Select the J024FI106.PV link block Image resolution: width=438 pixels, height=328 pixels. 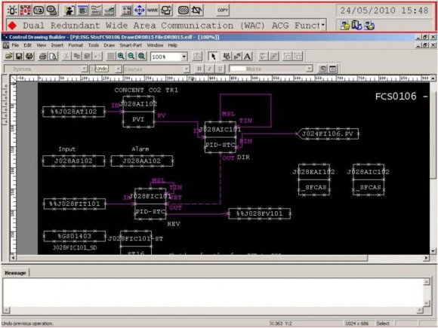(x=328, y=133)
